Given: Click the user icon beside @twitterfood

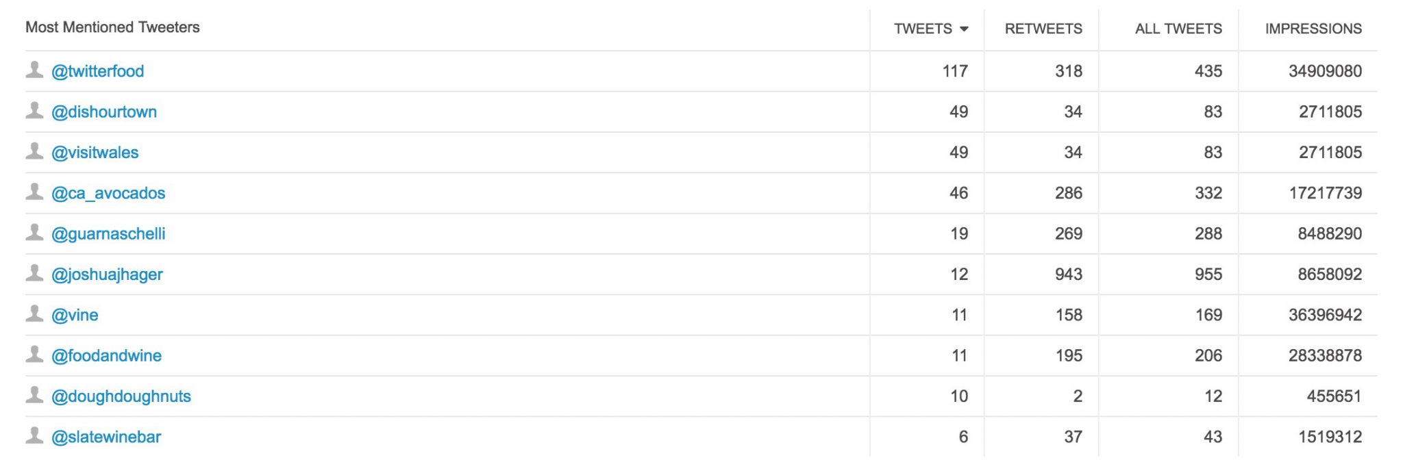Looking at the screenshot, I should pyautogui.click(x=34, y=70).
